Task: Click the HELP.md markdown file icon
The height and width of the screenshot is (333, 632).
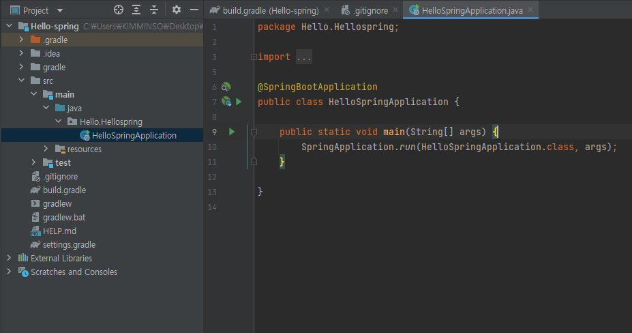Action: (x=35, y=231)
